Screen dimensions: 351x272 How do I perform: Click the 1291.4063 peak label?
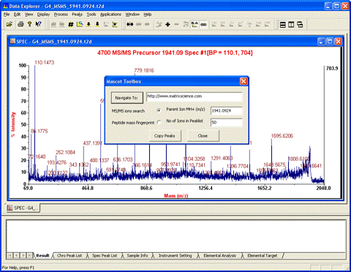click(x=222, y=158)
